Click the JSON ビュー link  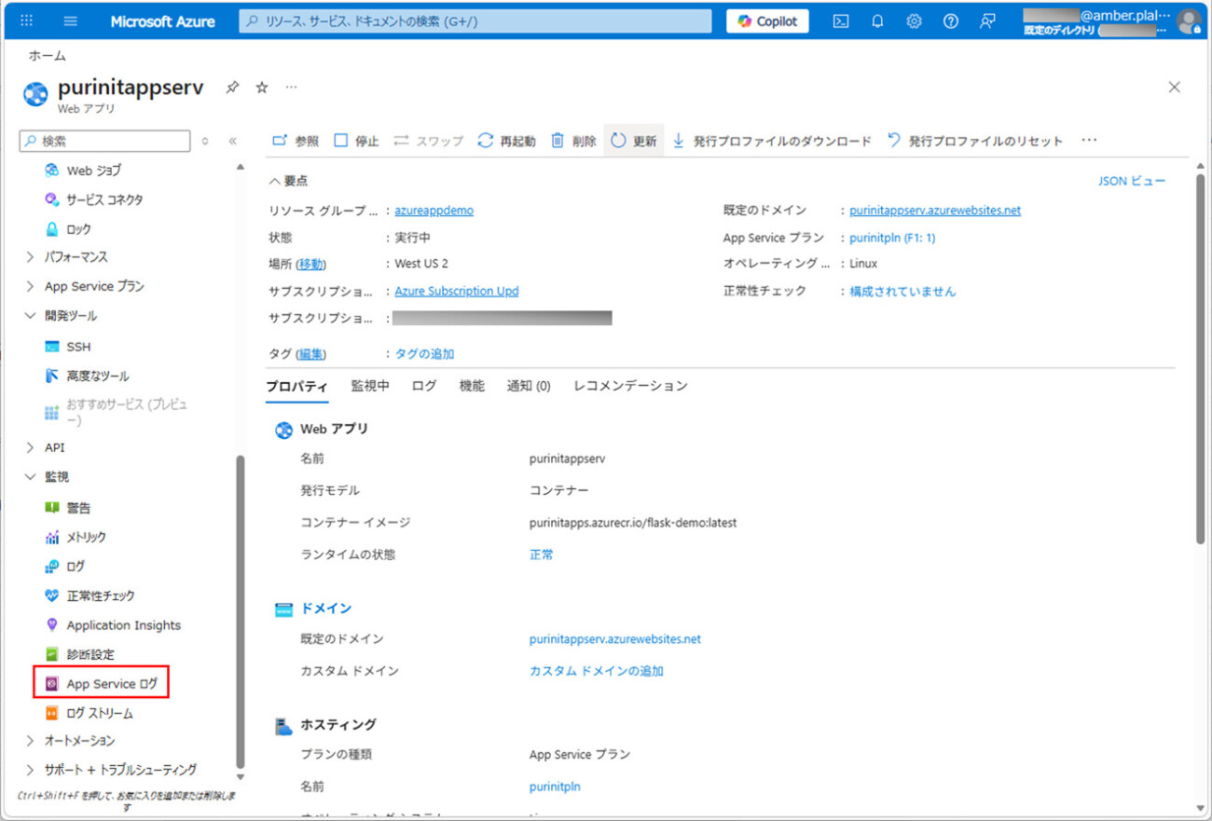click(x=1131, y=181)
